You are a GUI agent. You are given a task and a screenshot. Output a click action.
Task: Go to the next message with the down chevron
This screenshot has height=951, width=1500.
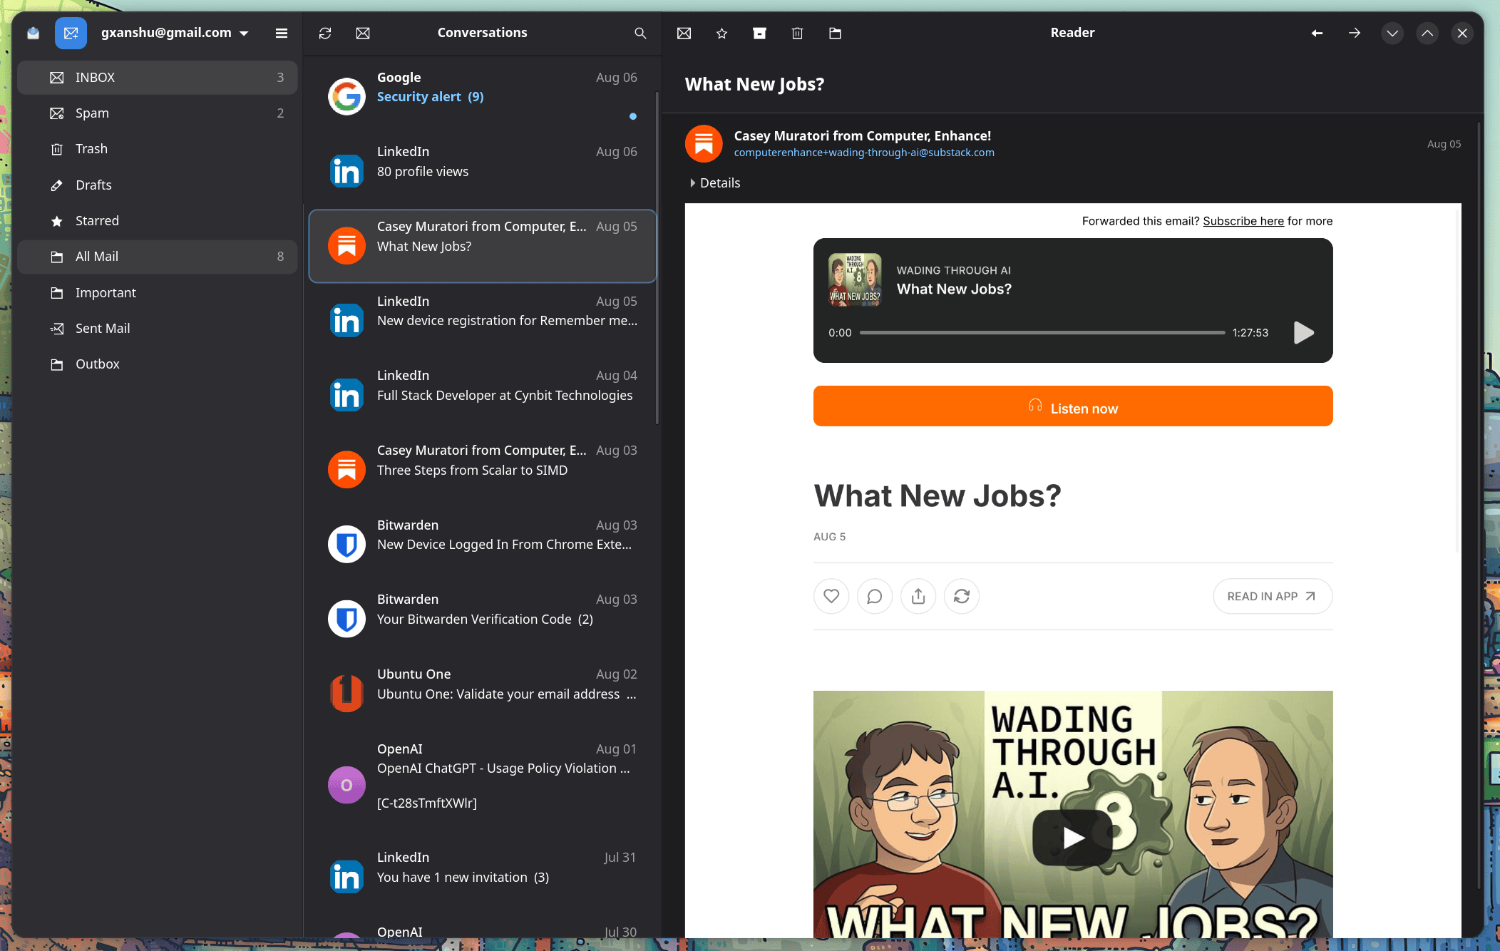(x=1392, y=33)
